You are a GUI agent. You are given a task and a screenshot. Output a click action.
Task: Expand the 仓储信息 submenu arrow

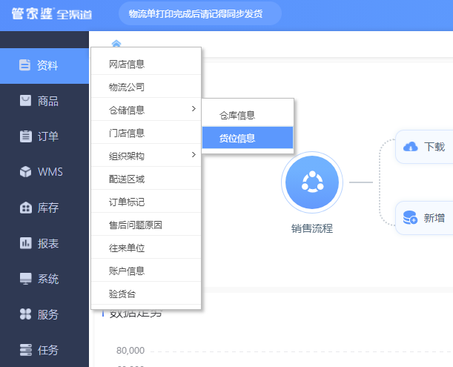(194, 109)
